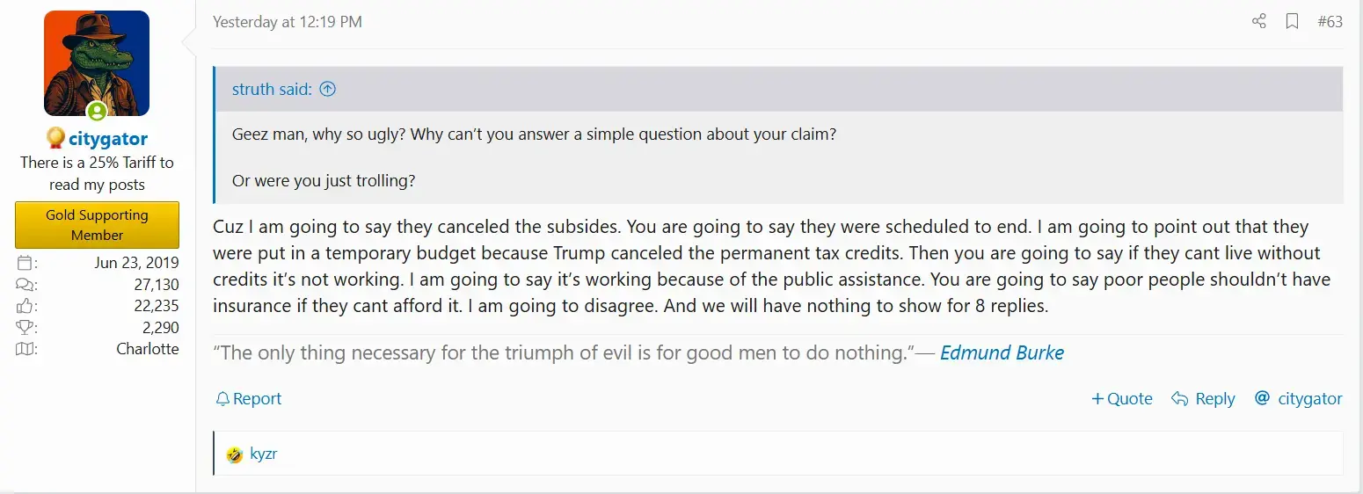
Task: Add post to multi-quote with +Quote
Action: point(1121,399)
